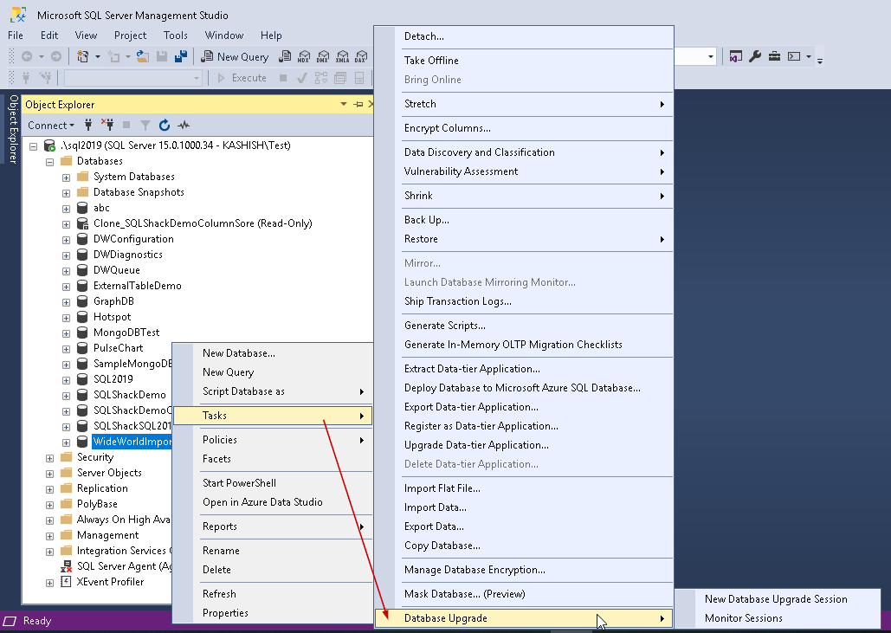Click the Toolbox briefcase icon
Viewport: 891px width, 633px height.
coord(774,56)
